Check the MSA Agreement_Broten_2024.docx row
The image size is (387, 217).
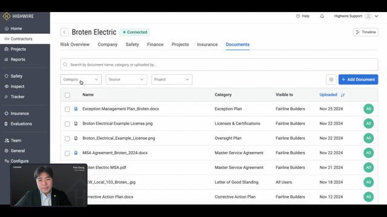click(x=67, y=153)
